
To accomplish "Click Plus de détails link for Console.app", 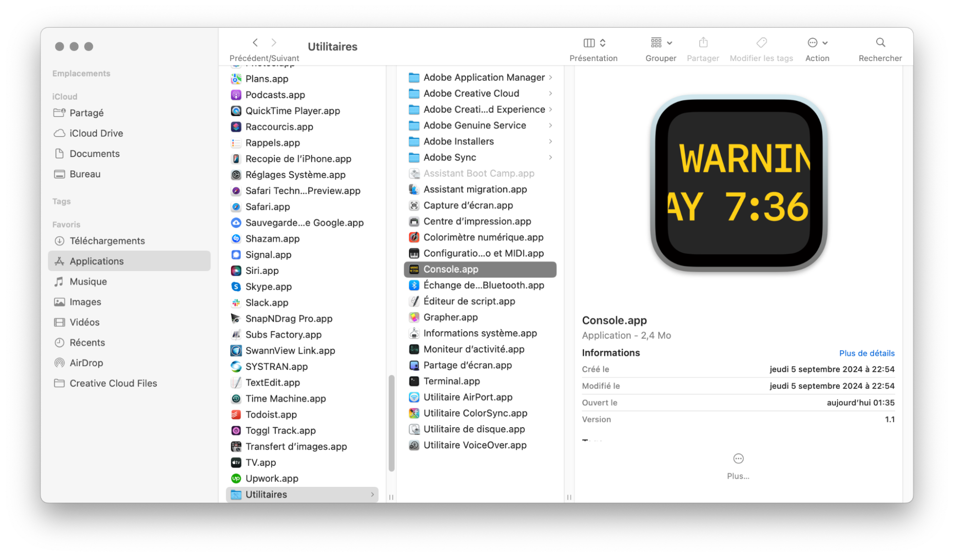I will pos(866,352).
